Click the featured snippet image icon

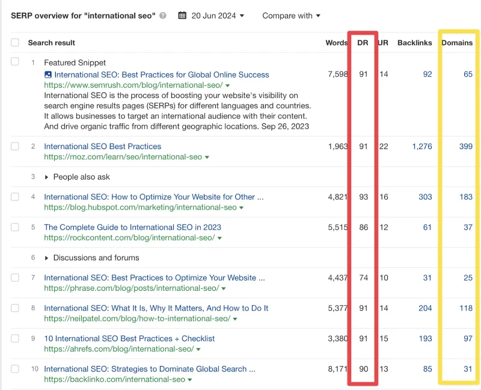tap(48, 75)
